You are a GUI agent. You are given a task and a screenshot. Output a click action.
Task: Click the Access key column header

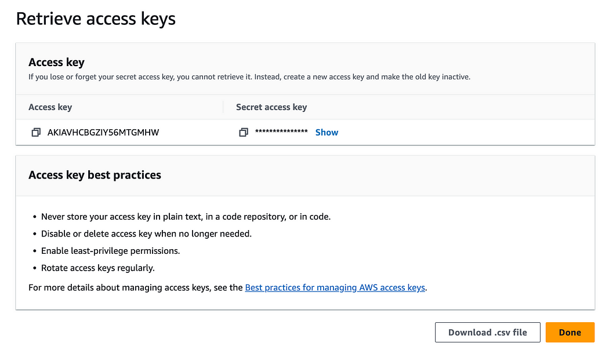click(x=50, y=107)
